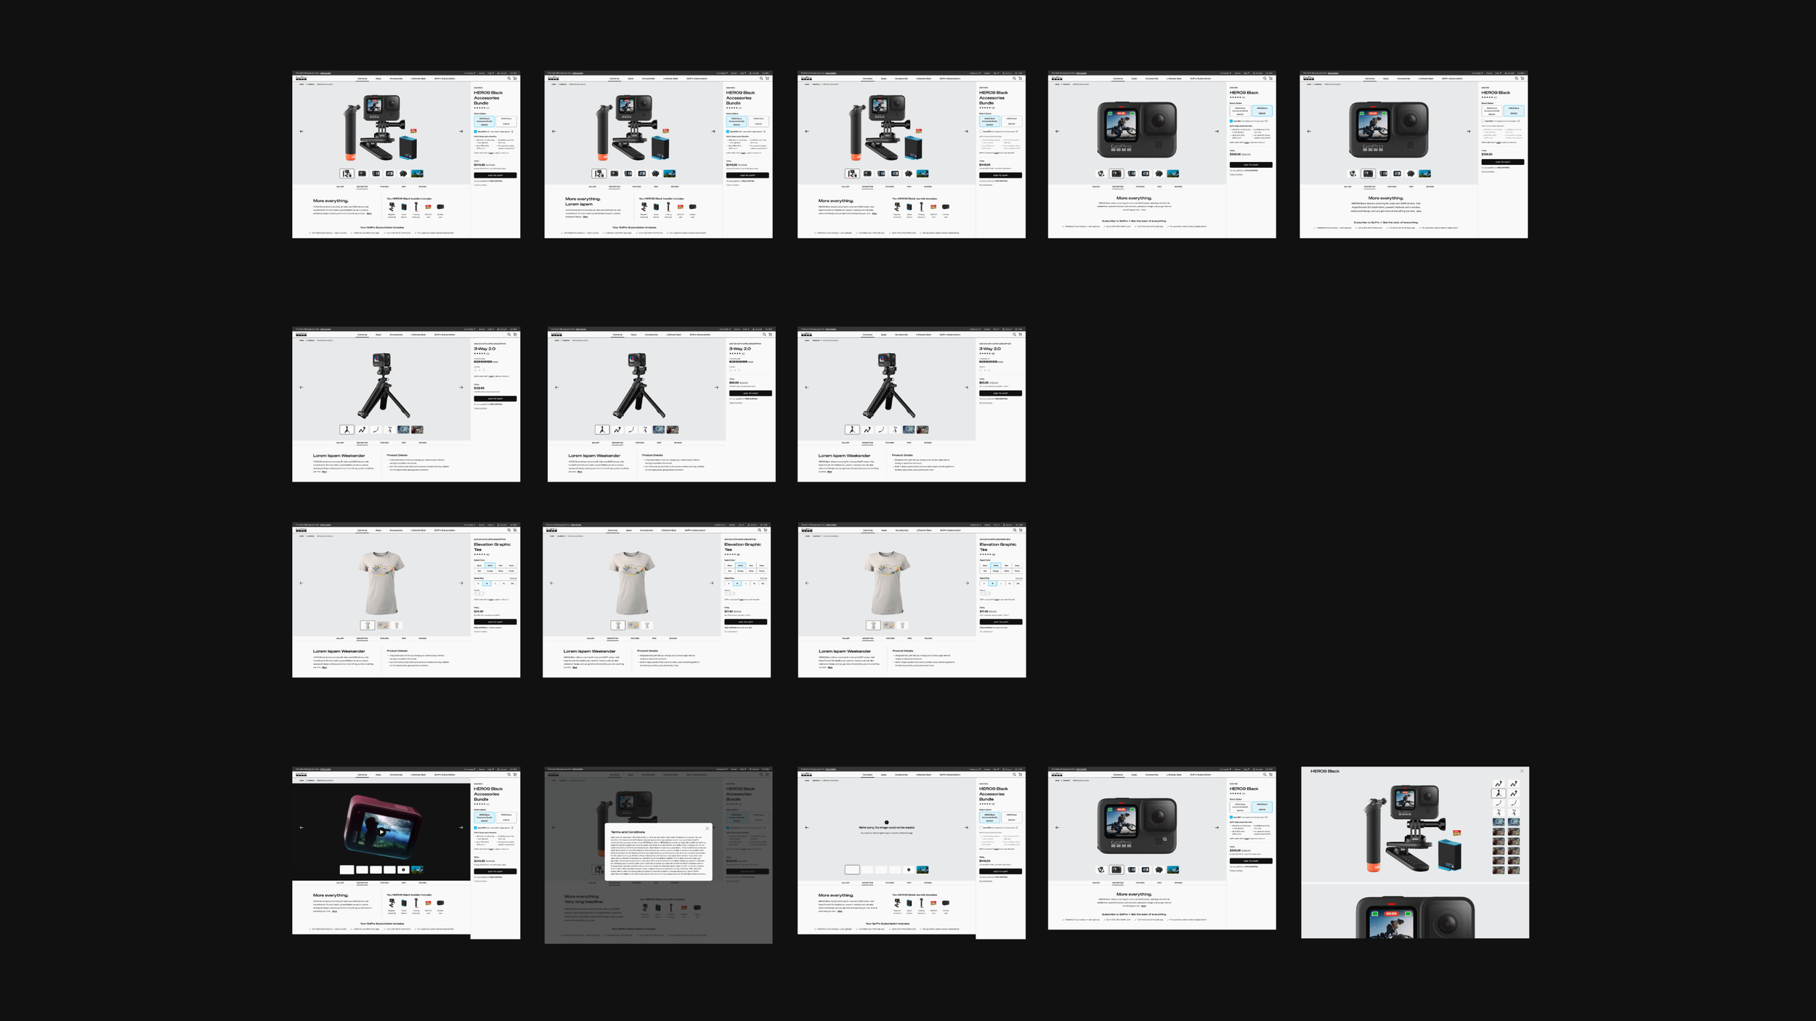Toggle subscription checkbox in the video gallery mockup
Viewport: 1816px width, 1021px height.
[476, 828]
